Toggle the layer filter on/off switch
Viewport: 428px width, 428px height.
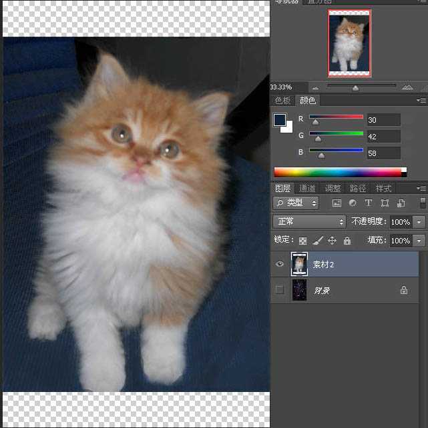coord(423,203)
